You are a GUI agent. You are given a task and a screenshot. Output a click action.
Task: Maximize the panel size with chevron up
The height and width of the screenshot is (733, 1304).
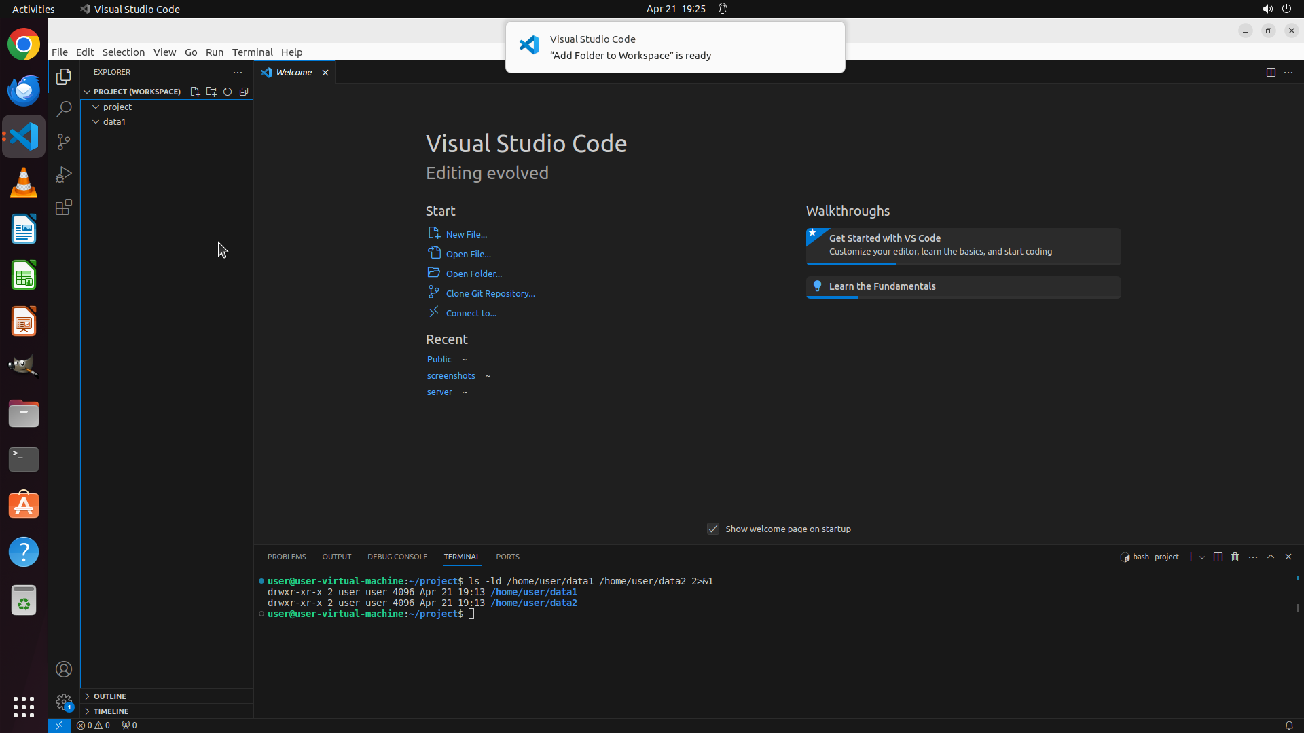point(1271,557)
